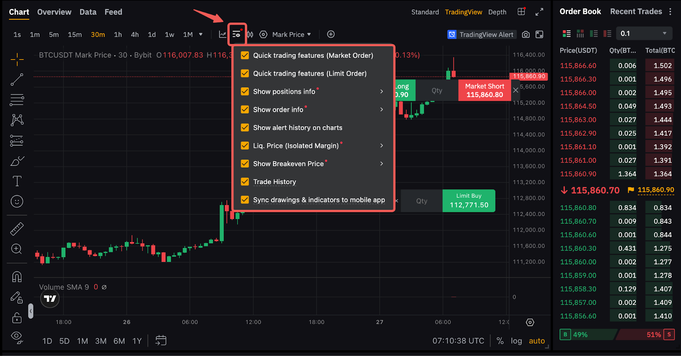Click the Limit Buy button
Viewport: 681px width, 356px height.
469,201
